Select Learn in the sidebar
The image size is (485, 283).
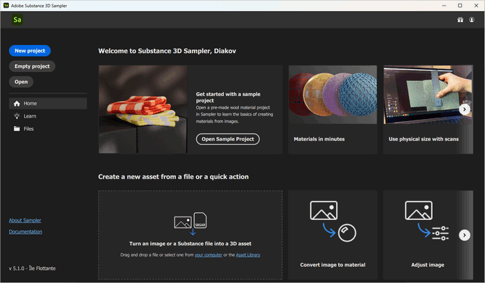click(x=30, y=116)
